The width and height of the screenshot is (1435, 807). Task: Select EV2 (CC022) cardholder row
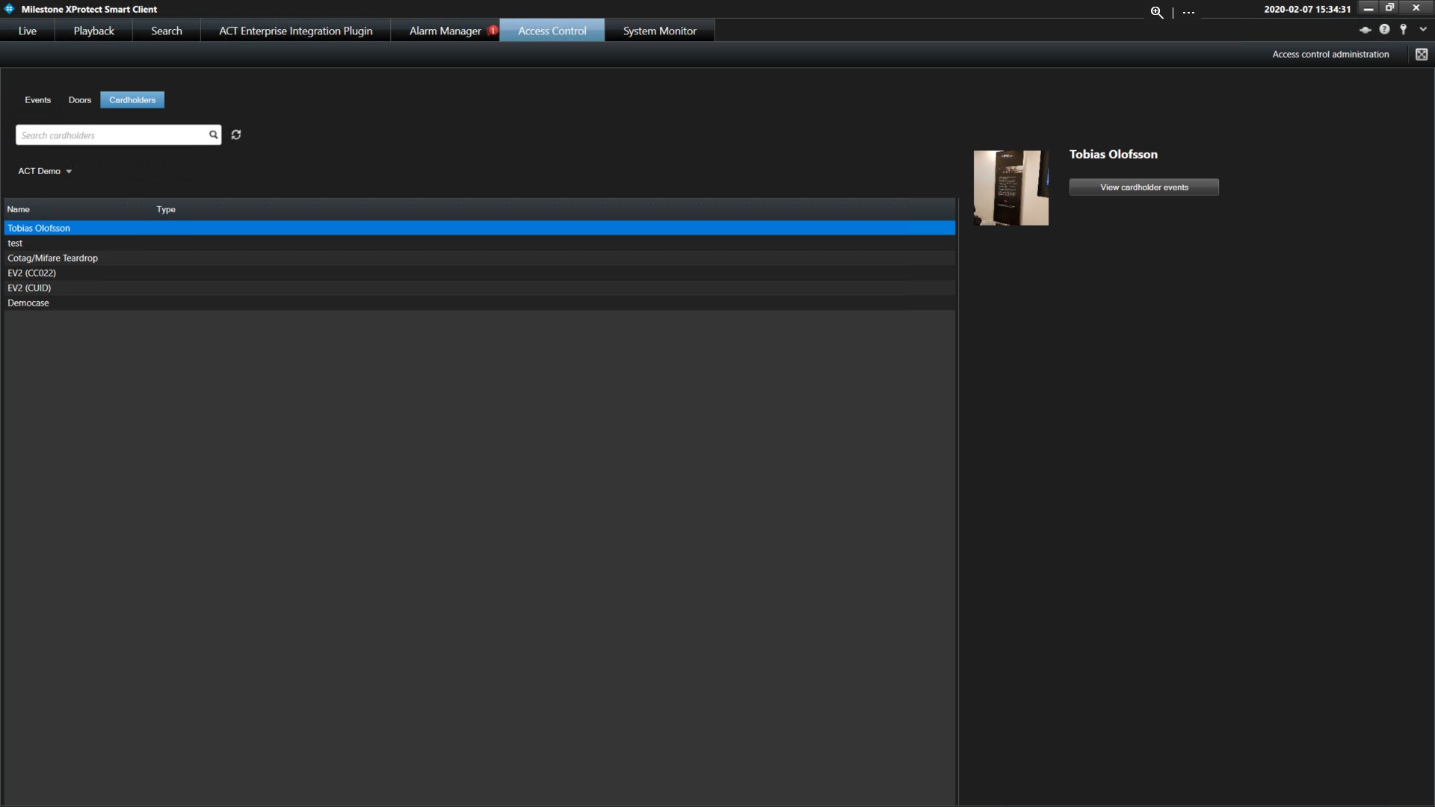coord(480,273)
